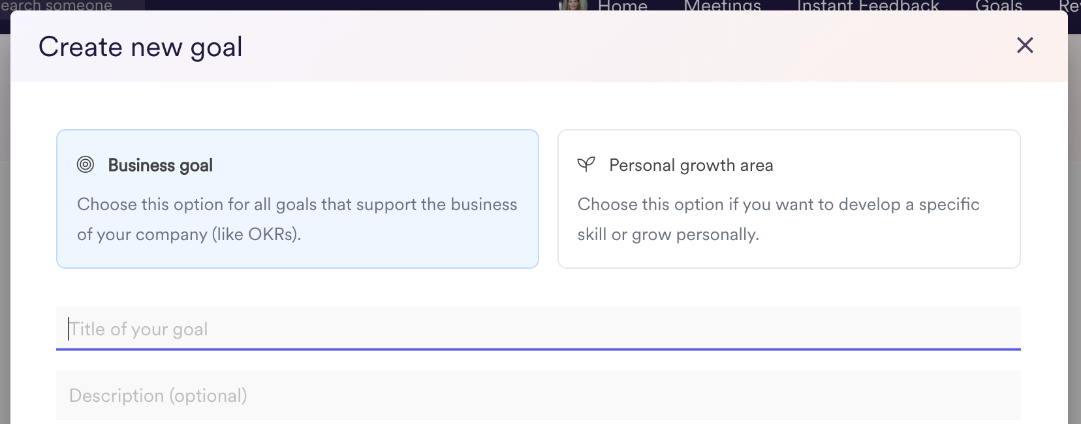Screen dimensions: 1081x424
Task: Click the user avatar next to Home
Action: coord(572,5)
